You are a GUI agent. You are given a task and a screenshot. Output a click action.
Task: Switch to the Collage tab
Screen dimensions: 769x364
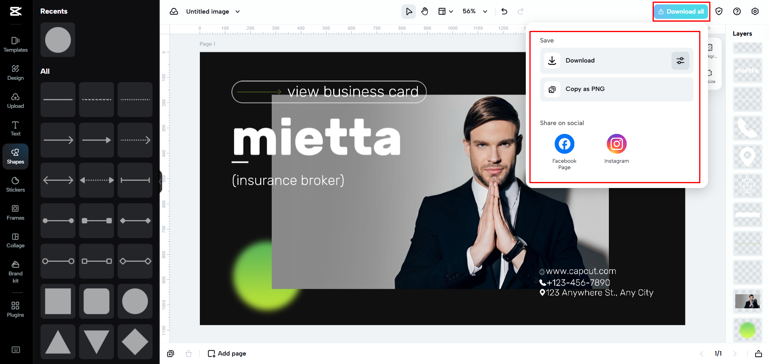(x=15, y=240)
